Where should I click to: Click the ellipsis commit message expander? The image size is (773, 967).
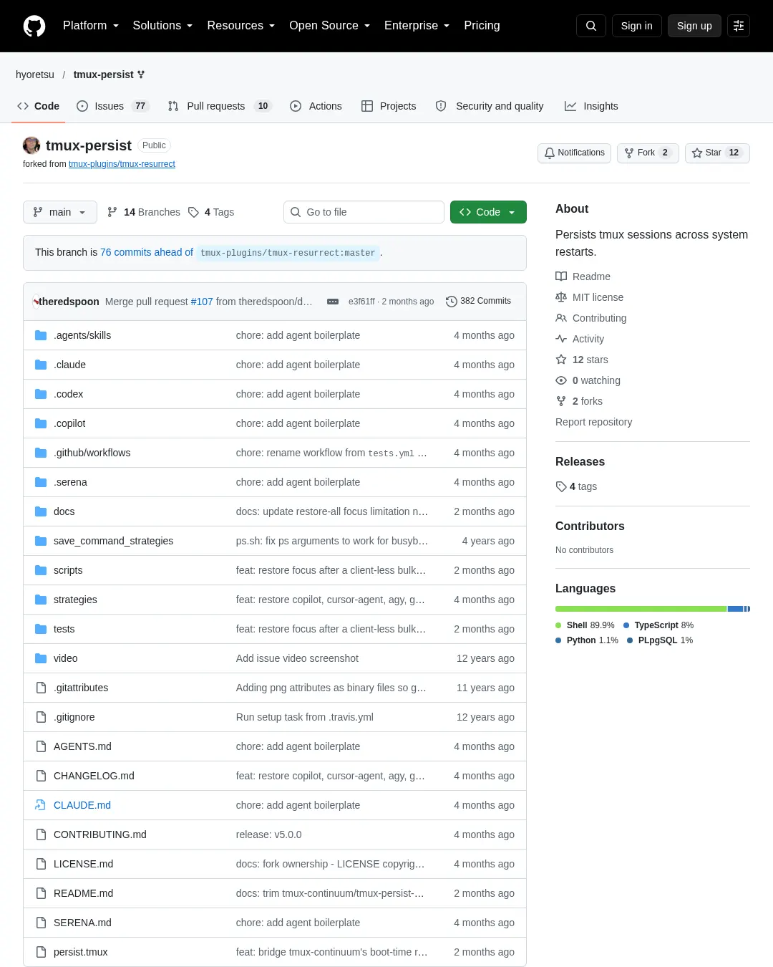pyautogui.click(x=333, y=302)
